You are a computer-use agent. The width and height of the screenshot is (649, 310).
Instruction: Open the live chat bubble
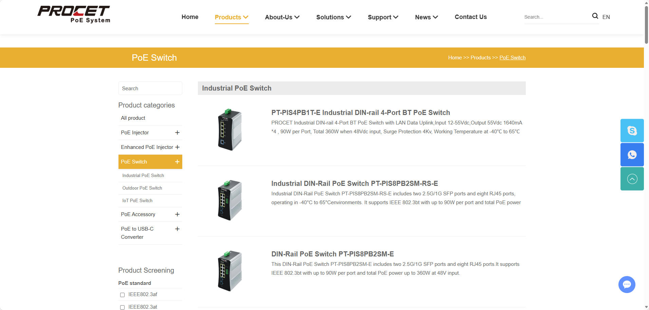pyautogui.click(x=627, y=285)
